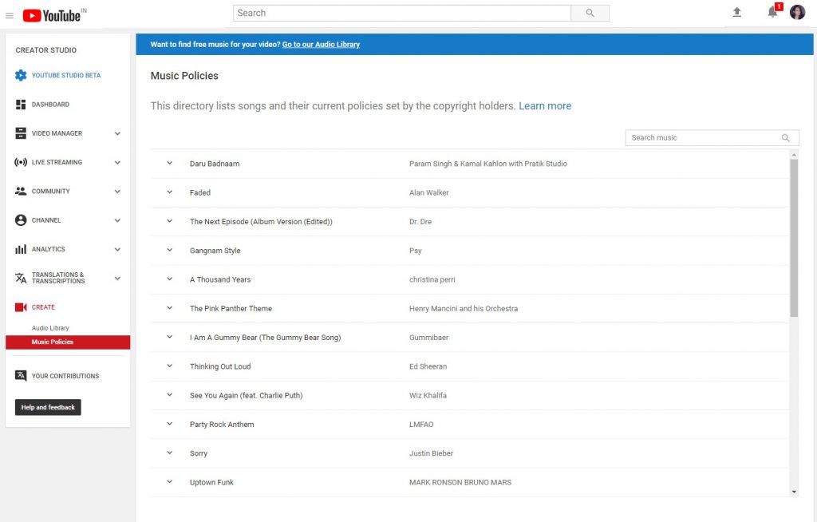The height and width of the screenshot is (522, 817).
Task: Click the Creator Studio heading
Action: 45,50
